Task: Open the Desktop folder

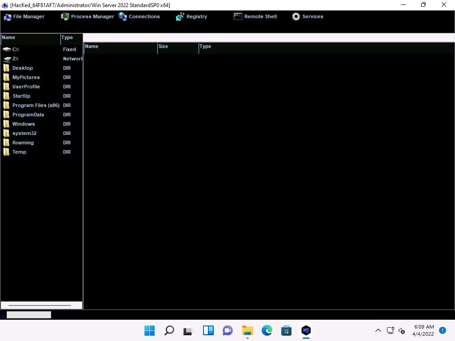Action: (x=22, y=68)
